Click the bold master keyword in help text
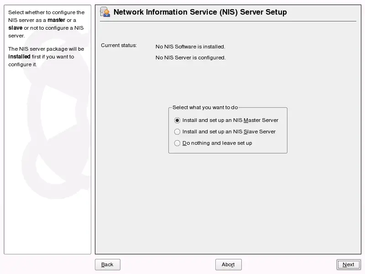This screenshot has width=365, height=274. coord(57,20)
